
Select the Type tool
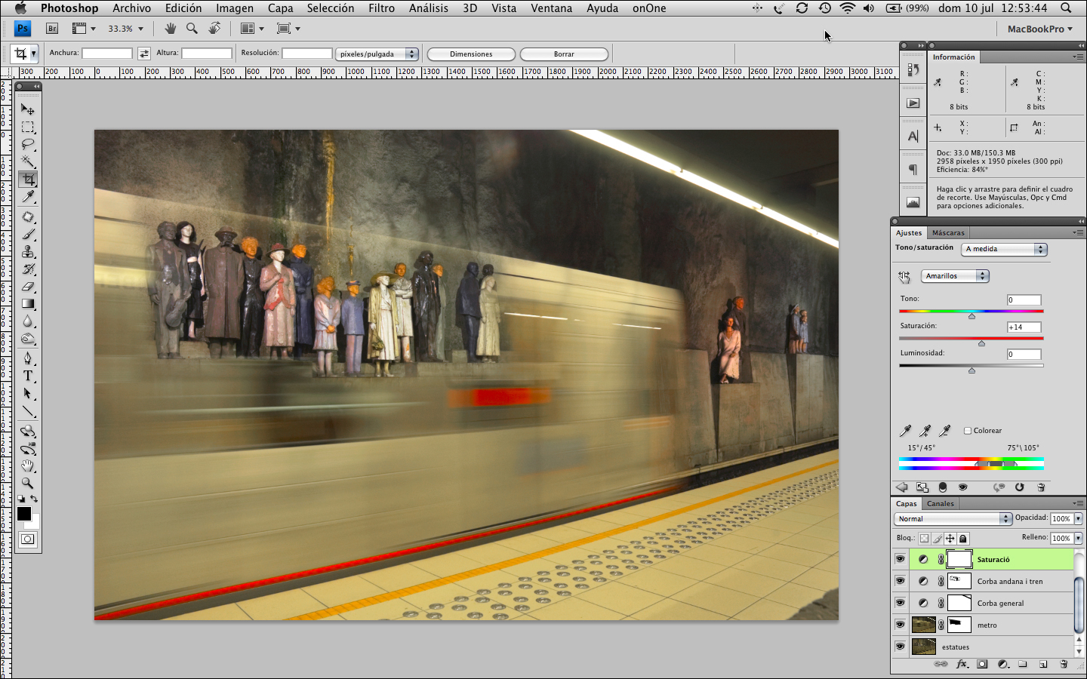pyautogui.click(x=28, y=376)
